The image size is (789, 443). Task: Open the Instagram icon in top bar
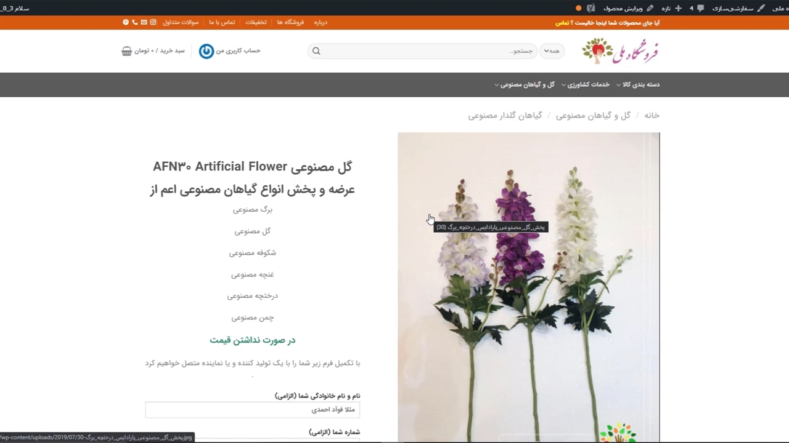tap(153, 22)
